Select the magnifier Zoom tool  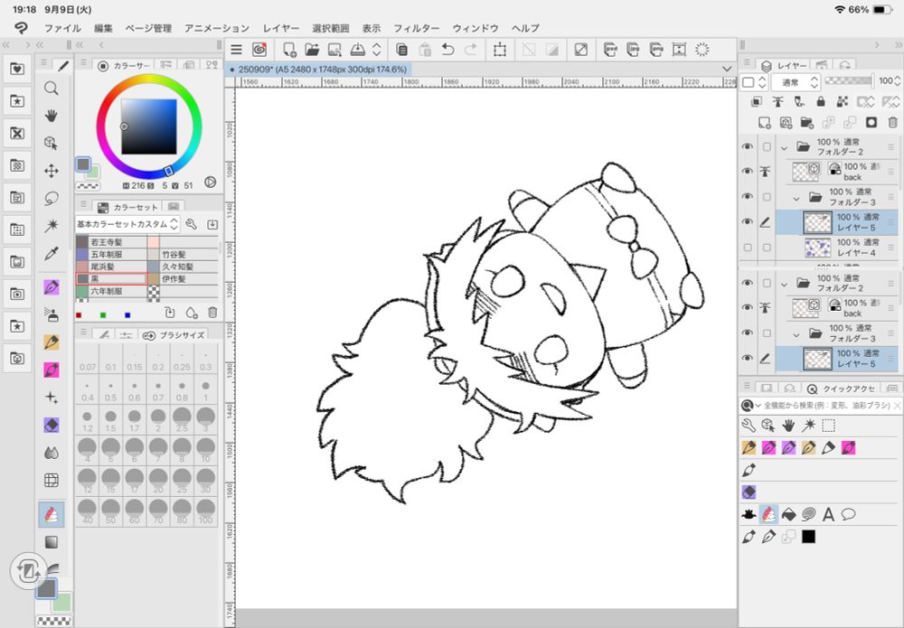pos(52,89)
